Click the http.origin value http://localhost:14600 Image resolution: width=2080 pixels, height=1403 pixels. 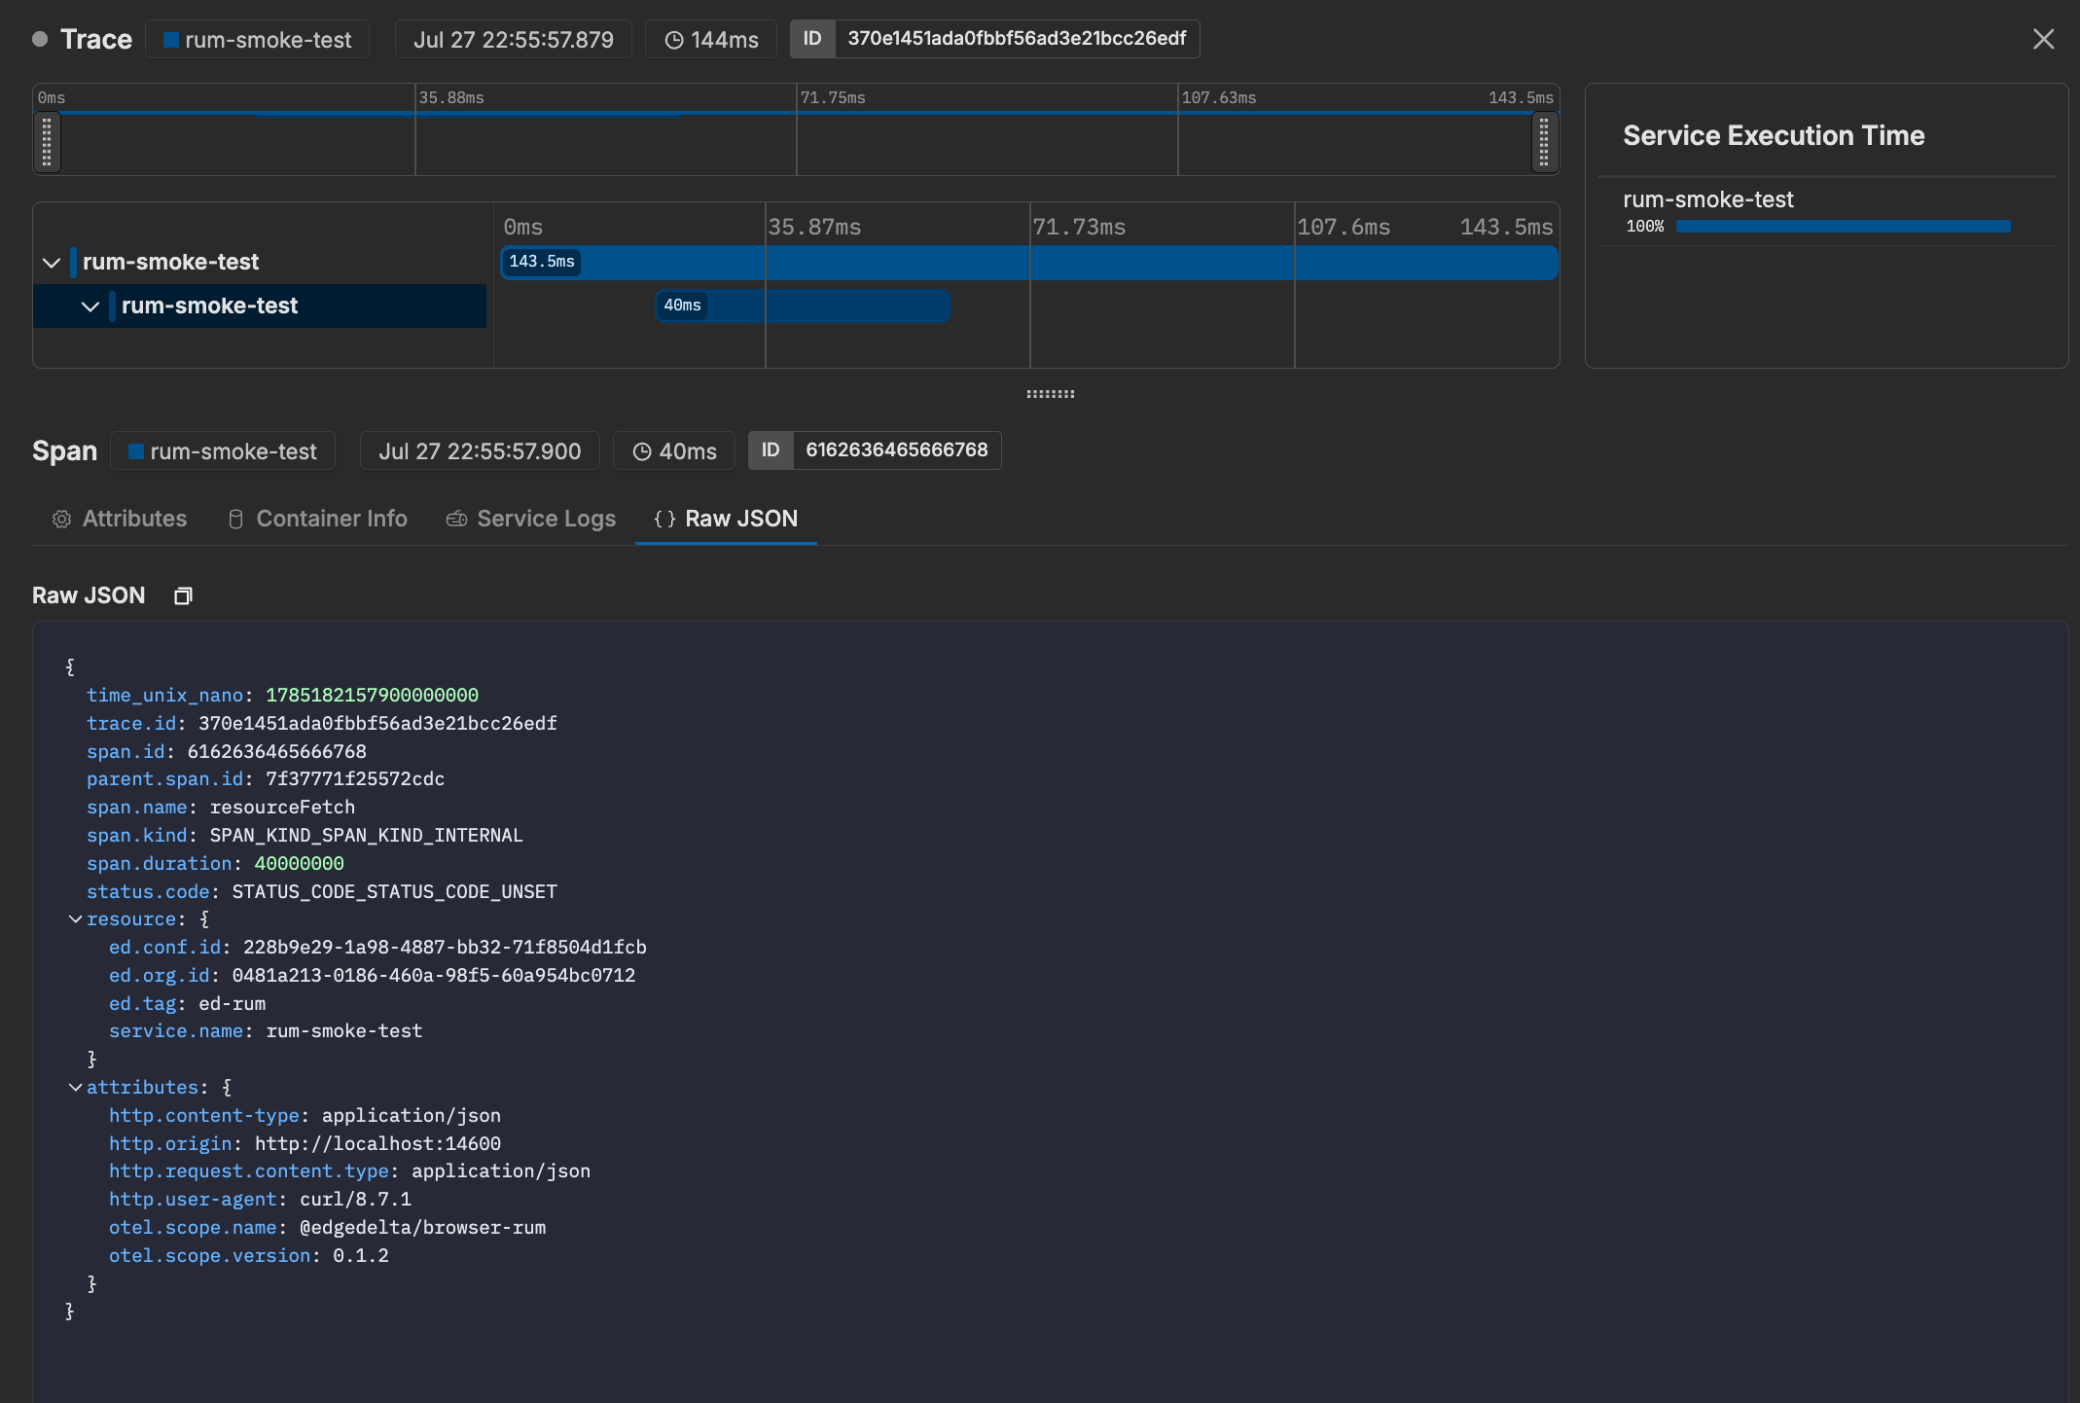[x=377, y=1144]
